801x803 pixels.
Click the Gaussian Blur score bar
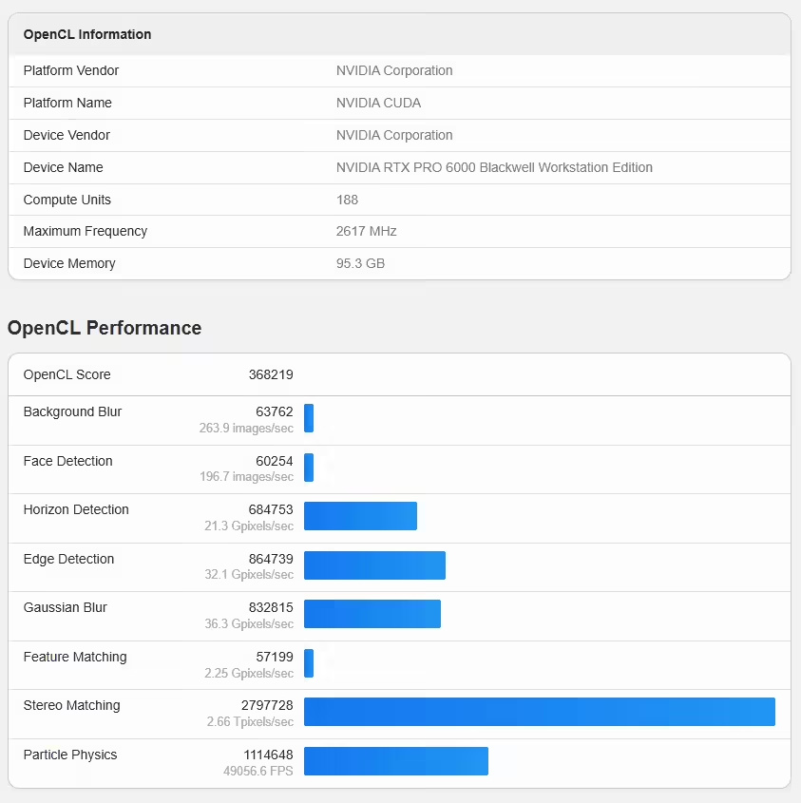click(372, 614)
